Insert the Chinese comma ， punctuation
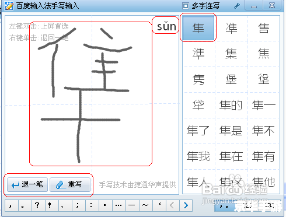 point(12,205)
